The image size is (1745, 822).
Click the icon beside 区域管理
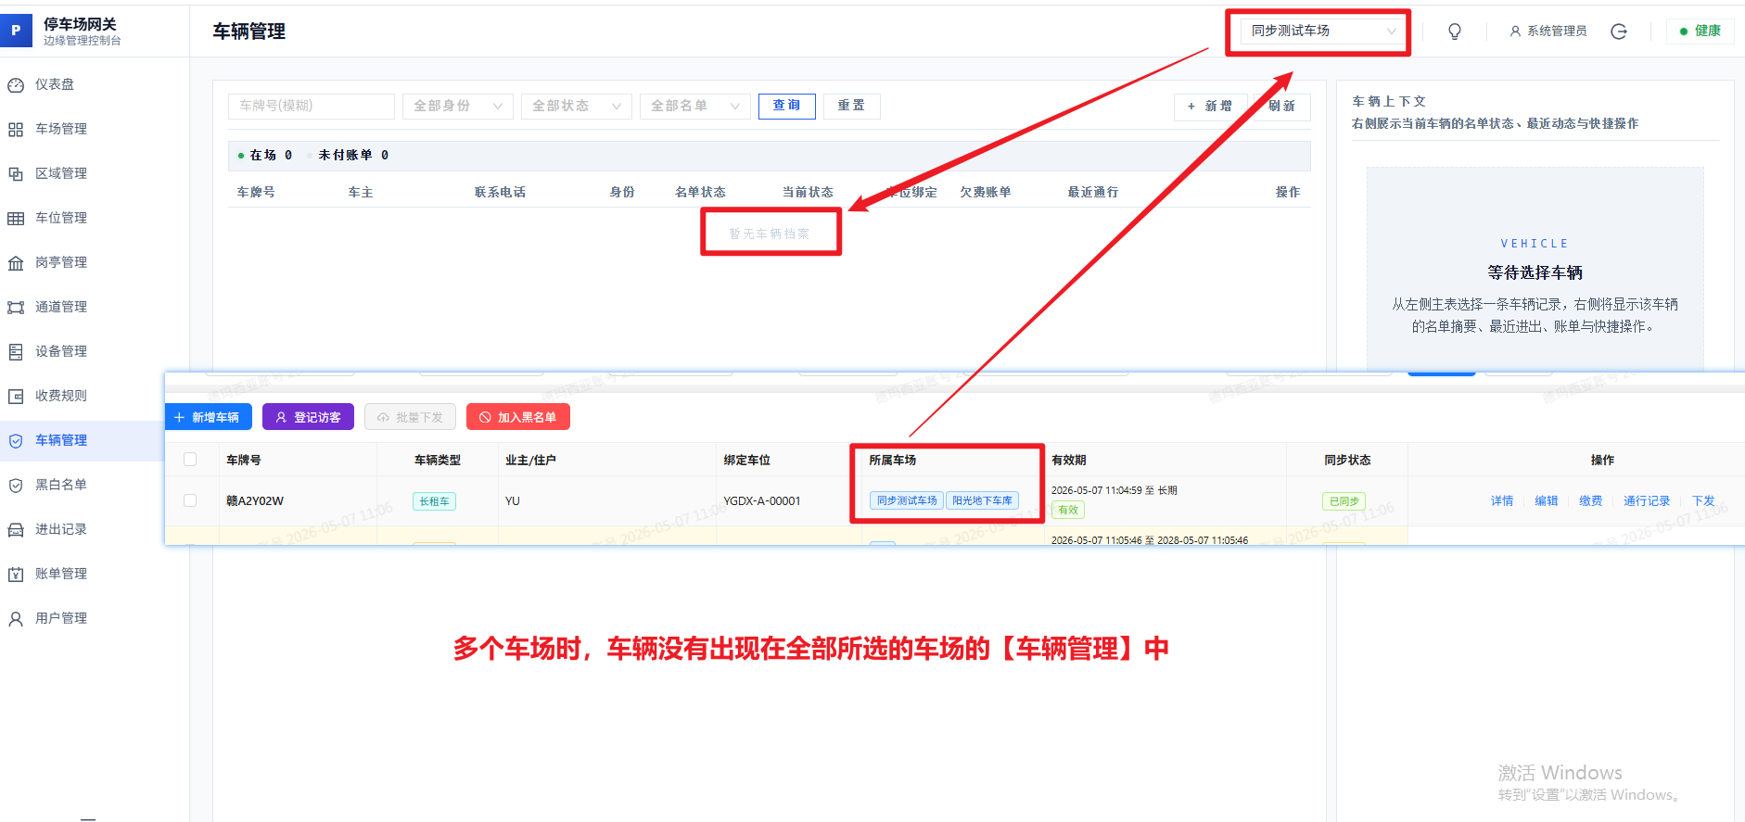pyautogui.click(x=16, y=174)
